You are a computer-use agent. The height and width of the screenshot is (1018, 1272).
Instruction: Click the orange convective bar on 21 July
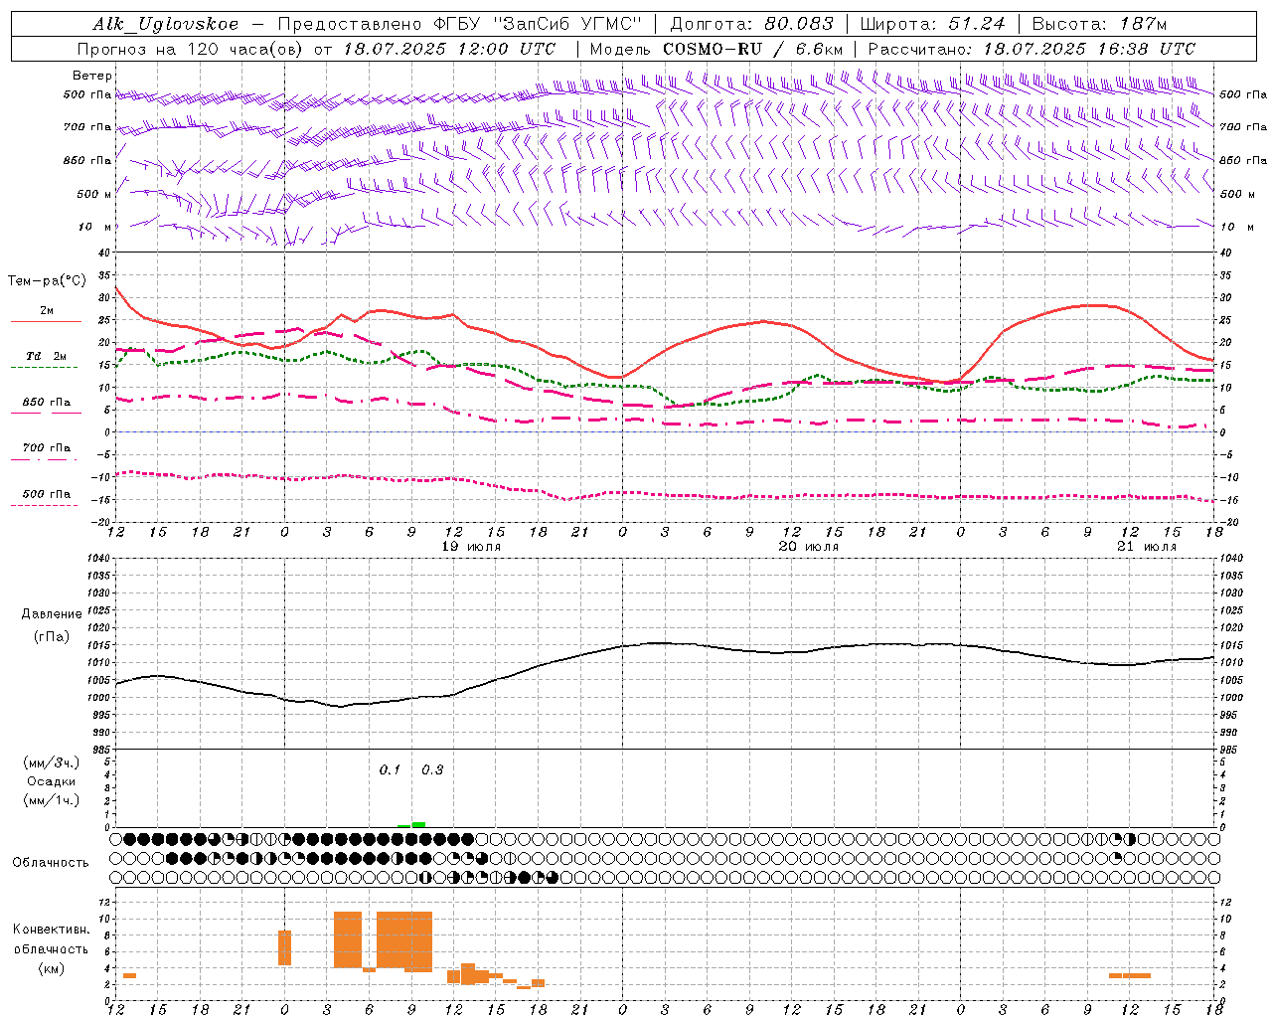pos(1130,976)
